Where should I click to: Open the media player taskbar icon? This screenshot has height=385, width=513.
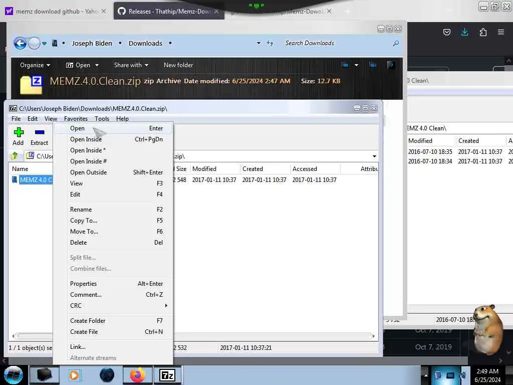[74, 375]
